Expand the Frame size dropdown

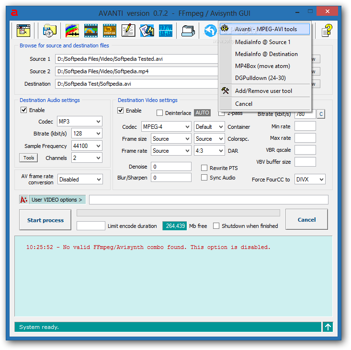pos(171,139)
